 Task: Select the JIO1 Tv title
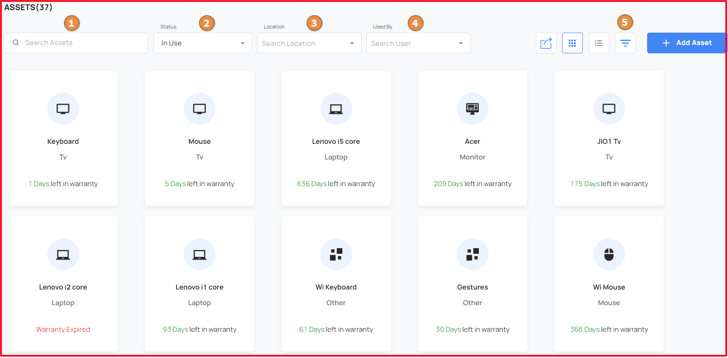pos(609,142)
